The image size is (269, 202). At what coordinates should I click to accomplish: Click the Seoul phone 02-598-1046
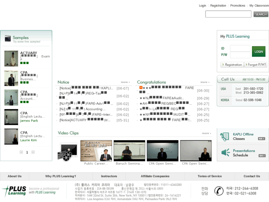click(252, 100)
